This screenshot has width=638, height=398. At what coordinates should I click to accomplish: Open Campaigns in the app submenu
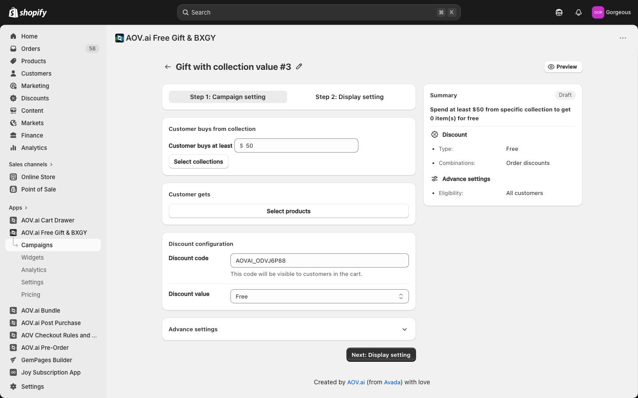(53, 245)
